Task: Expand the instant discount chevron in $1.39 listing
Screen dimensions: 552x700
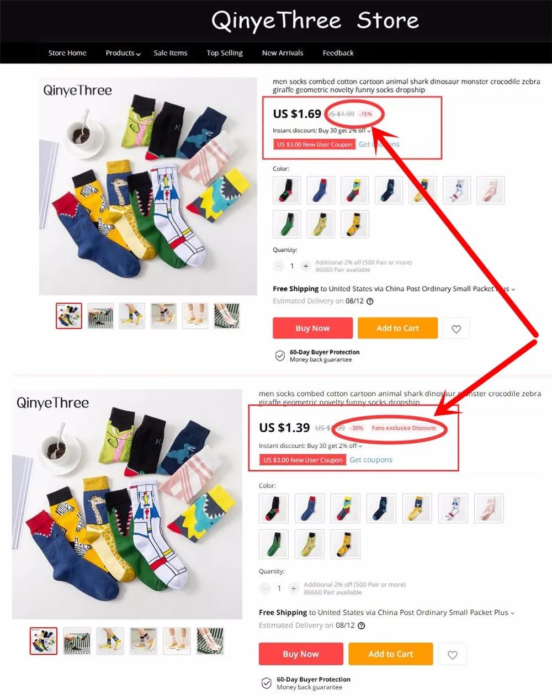Action: [x=361, y=446]
